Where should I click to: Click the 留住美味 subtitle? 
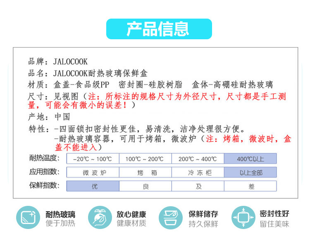tap(274, 224)
